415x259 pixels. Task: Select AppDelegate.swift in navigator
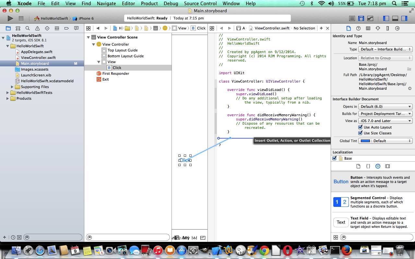pyautogui.click(x=37, y=52)
